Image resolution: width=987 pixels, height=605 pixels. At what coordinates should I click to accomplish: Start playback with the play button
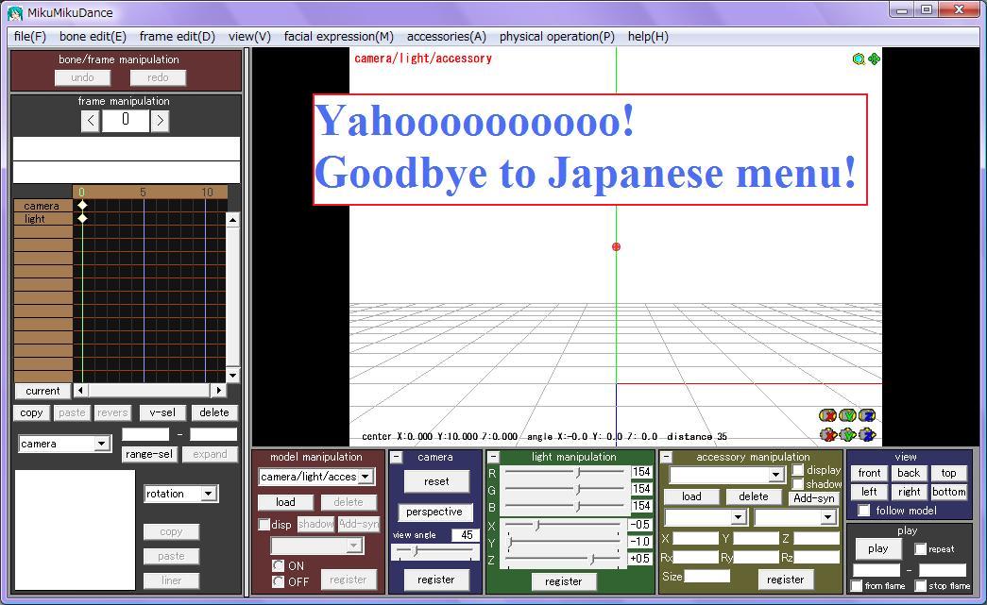click(878, 548)
